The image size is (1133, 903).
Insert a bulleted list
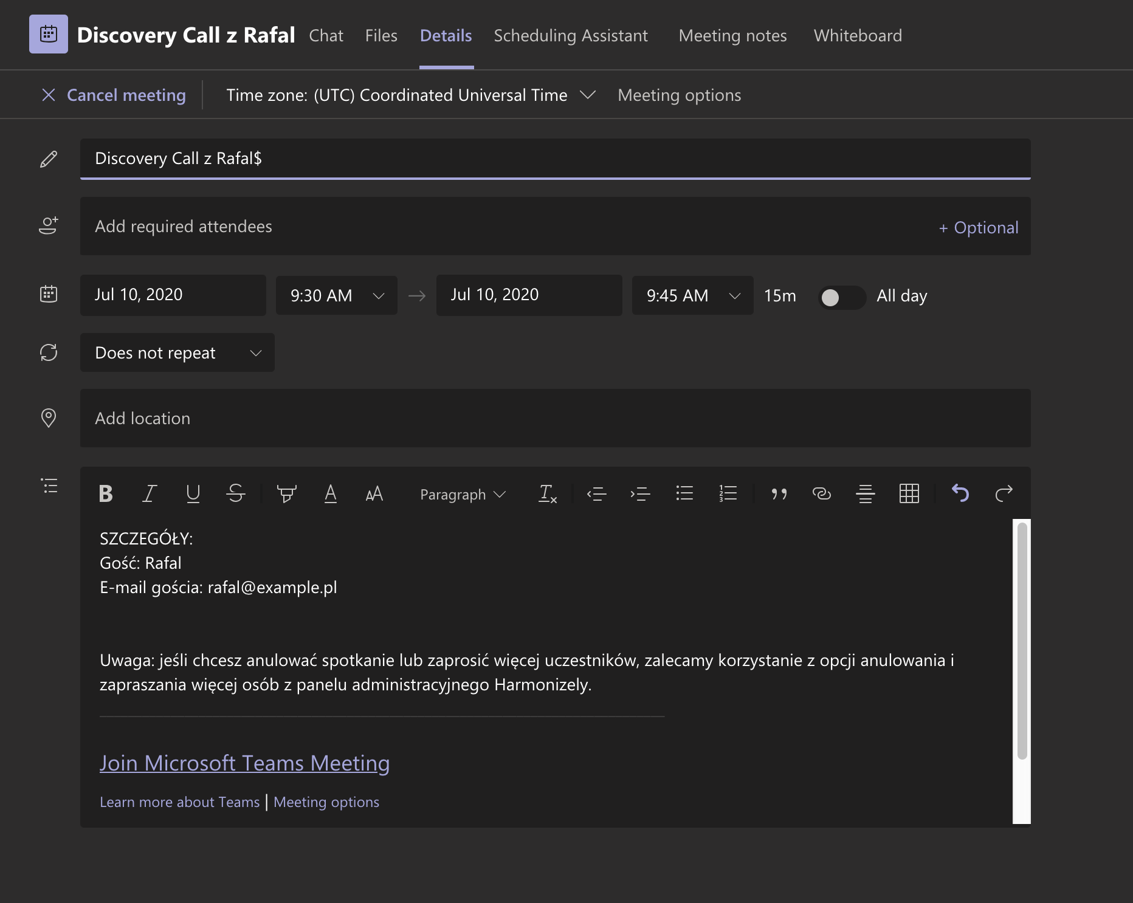tap(684, 493)
